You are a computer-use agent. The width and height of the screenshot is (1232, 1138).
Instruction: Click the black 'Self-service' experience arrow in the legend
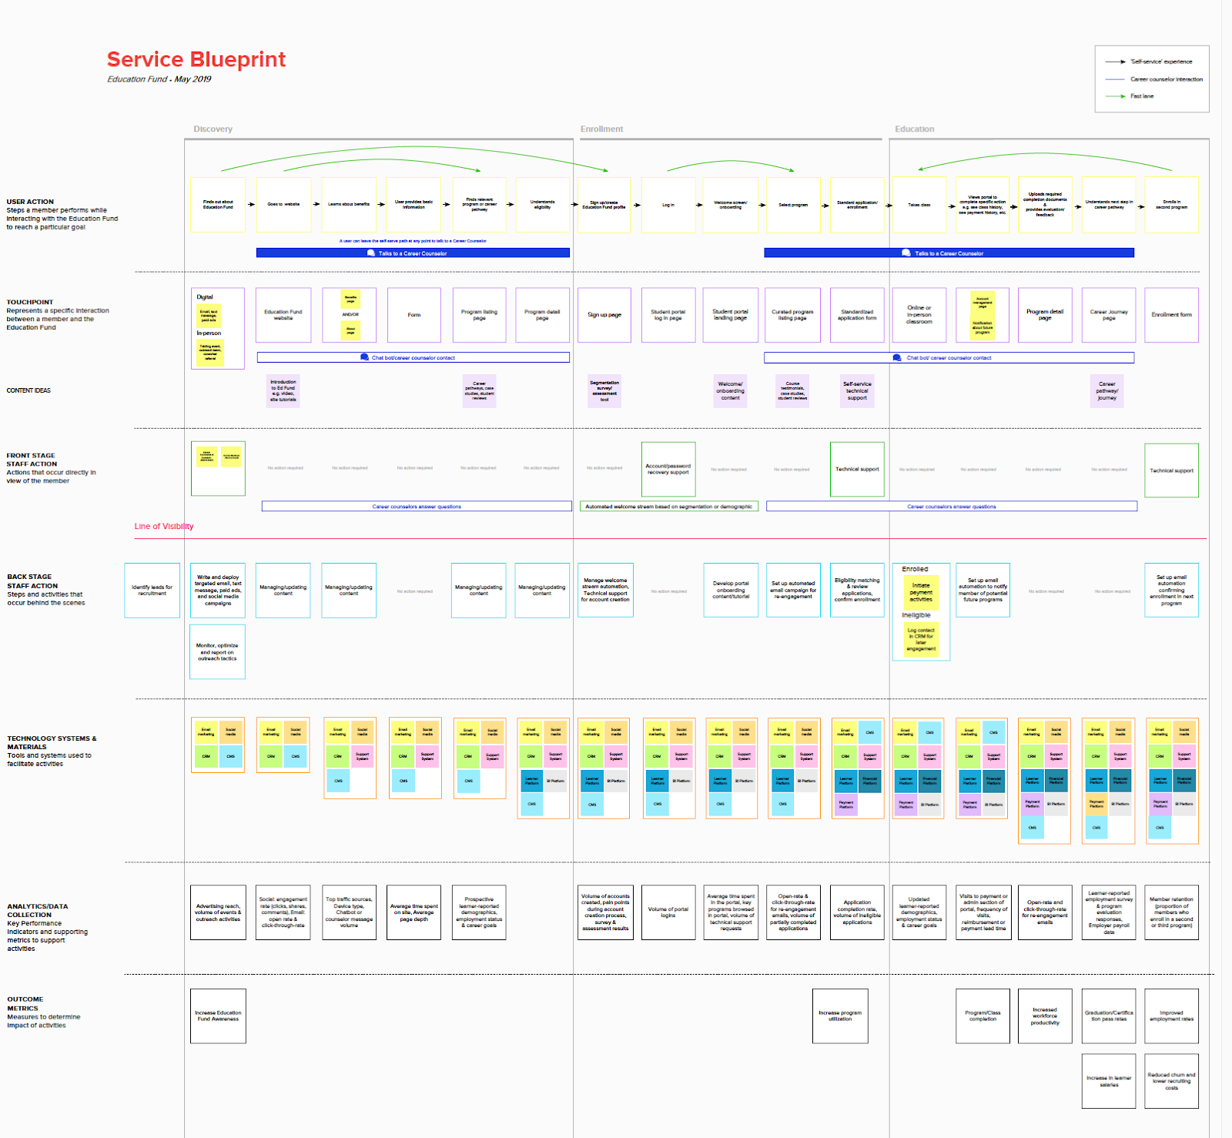point(1115,62)
